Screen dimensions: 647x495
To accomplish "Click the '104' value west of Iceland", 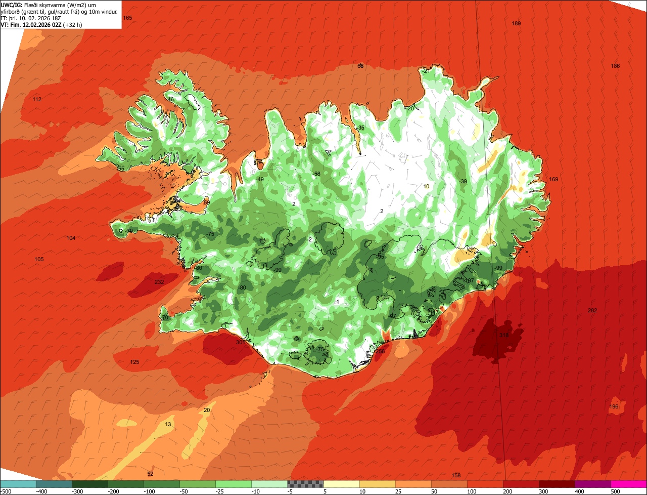I will click(71, 238).
